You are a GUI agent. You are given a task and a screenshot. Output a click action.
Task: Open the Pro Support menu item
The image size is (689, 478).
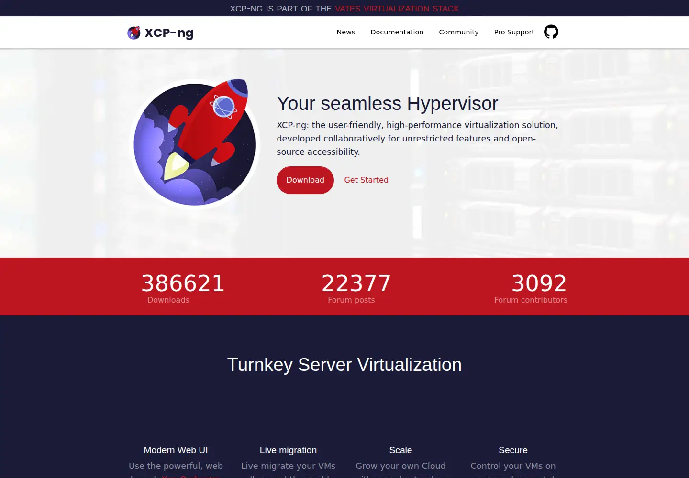(x=514, y=32)
